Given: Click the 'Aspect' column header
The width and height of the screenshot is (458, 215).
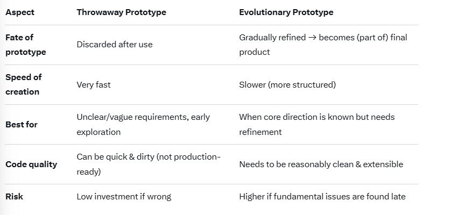Looking at the screenshot, I should 19,12.
